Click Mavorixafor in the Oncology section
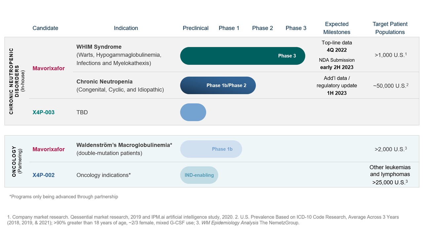This screenshot has height=238, width=423. pyautogui.click(x=49, y=149)
